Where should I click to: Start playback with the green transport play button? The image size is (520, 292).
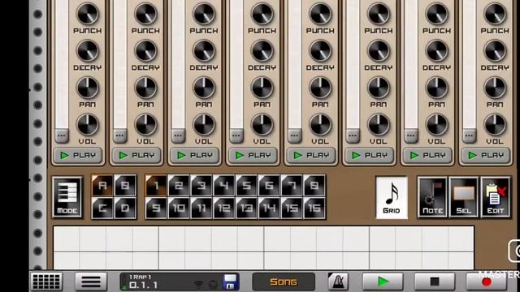coord(383,281)
